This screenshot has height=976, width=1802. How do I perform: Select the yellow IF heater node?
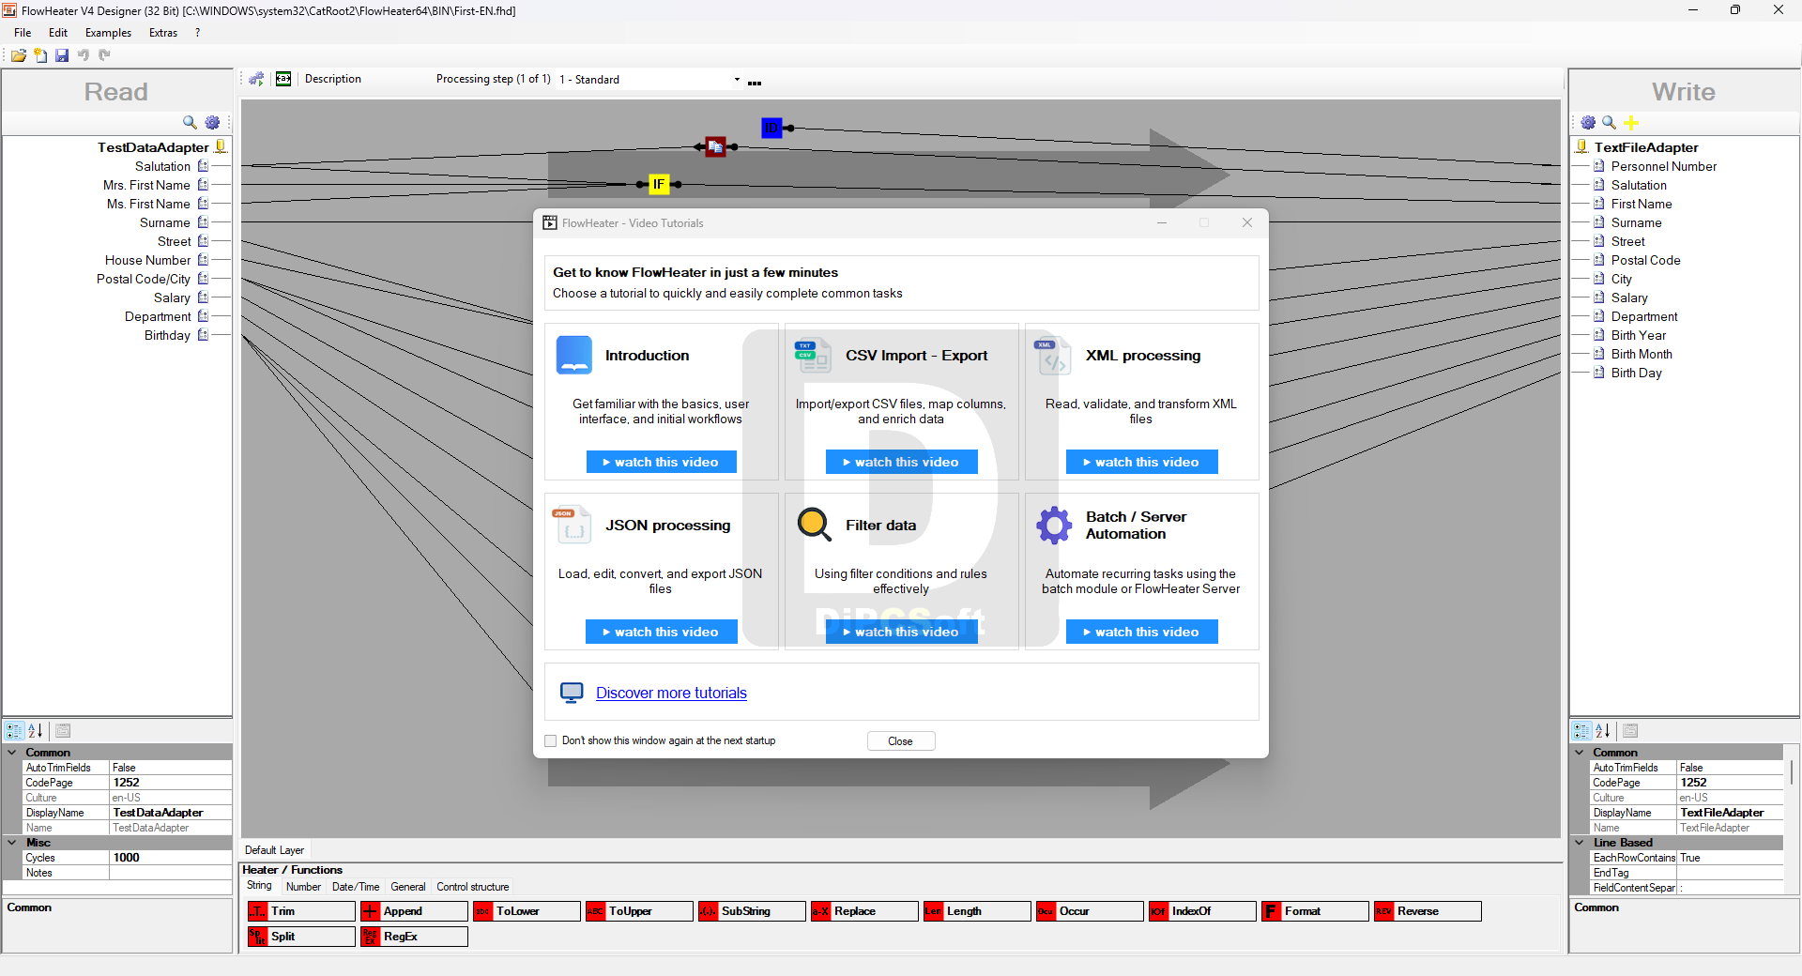659,185
